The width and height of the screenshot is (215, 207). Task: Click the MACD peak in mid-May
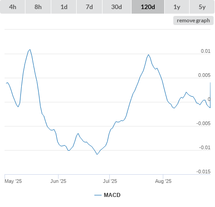click(x=30, y=50)
